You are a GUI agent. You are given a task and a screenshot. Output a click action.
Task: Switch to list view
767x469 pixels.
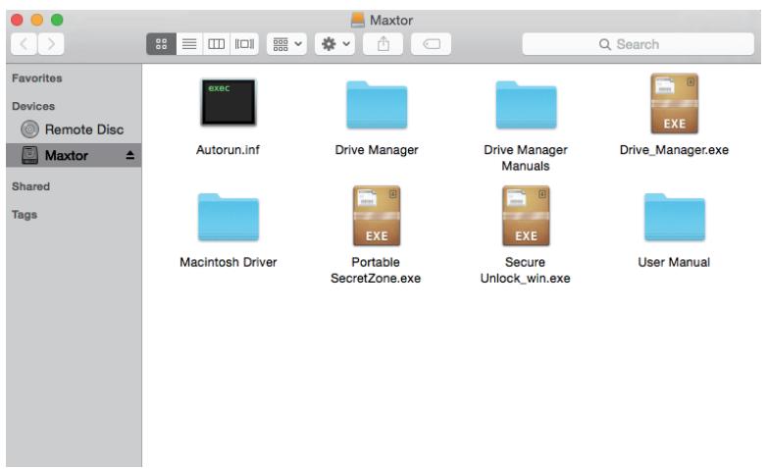[x=189, y=44]
